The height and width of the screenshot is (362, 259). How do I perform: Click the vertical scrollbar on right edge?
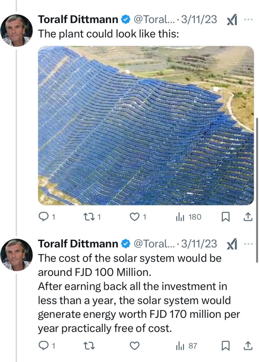pyautogui.click(x=257, y=190)
